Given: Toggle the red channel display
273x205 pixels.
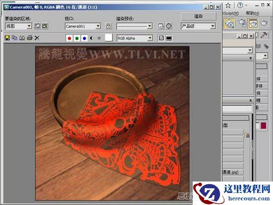Looking at the screenshot, I should (x=69, y=38).
